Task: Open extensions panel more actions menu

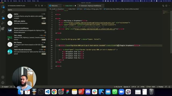Action: [x=45, y=6]
